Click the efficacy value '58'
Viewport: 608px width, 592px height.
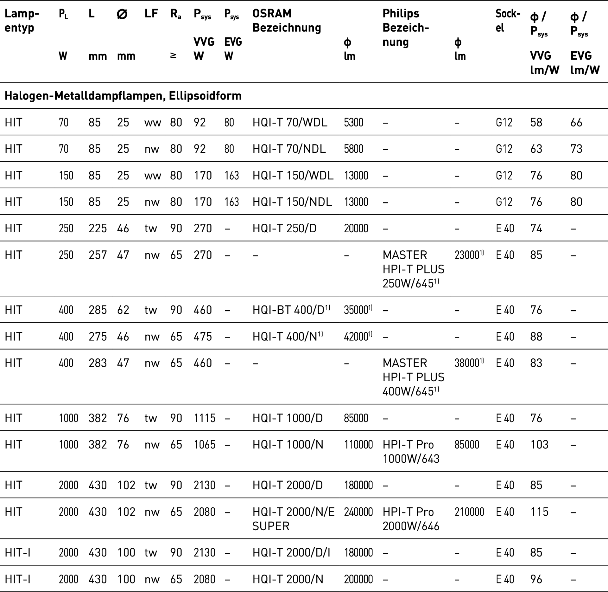(x=536, y=122)
